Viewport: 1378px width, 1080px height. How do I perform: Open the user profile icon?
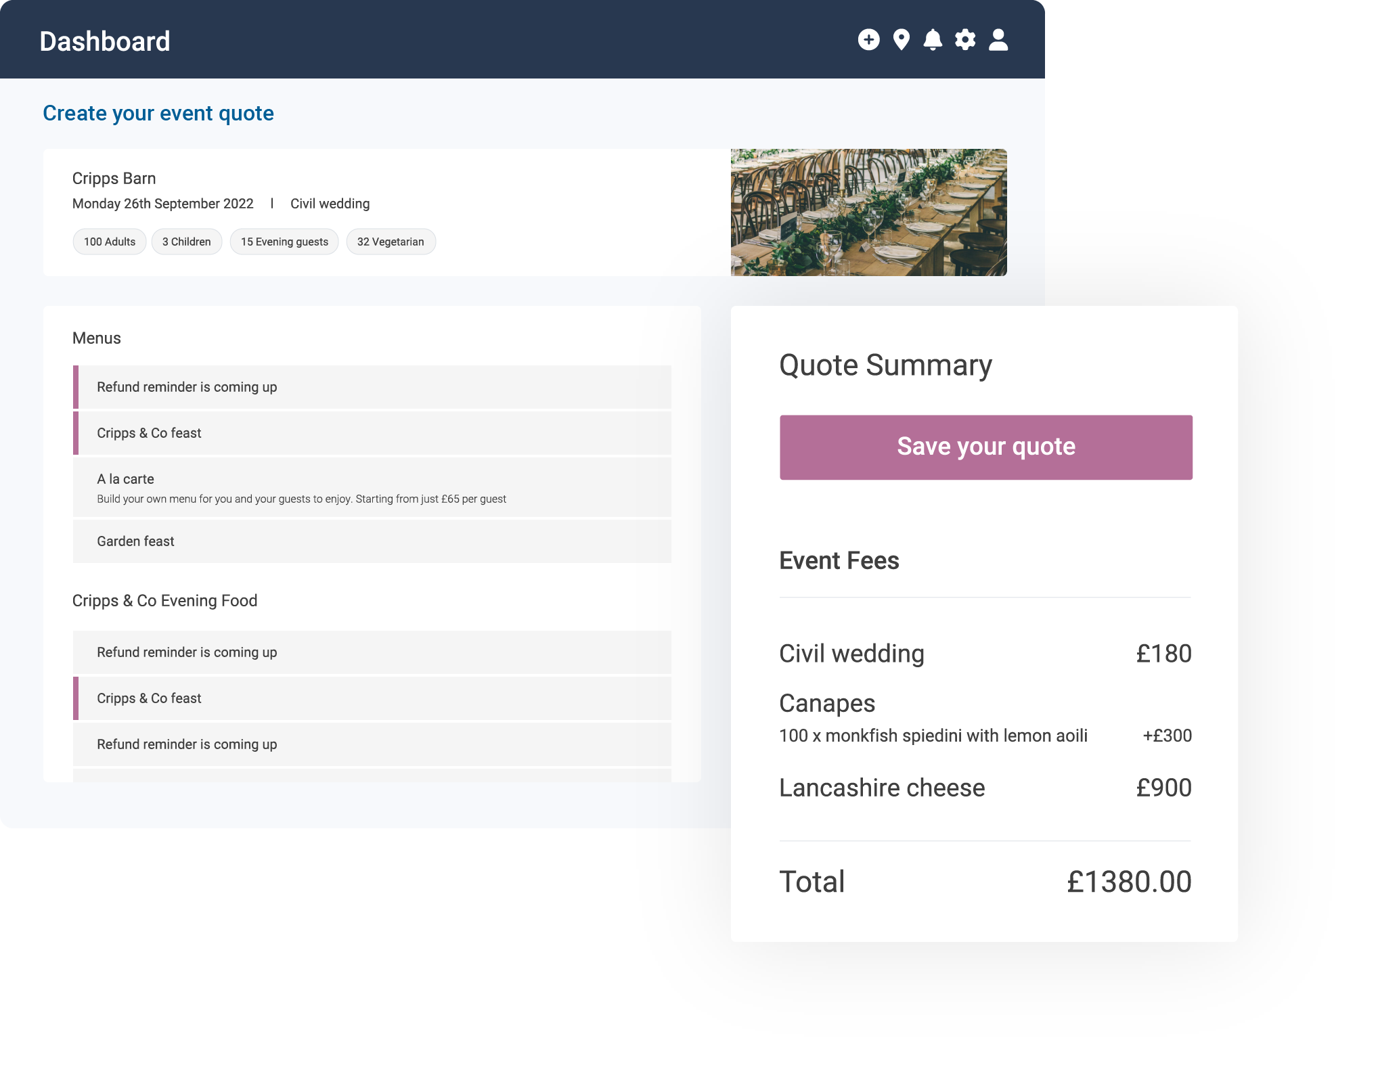pyautogui.click(x=998, y=40)
